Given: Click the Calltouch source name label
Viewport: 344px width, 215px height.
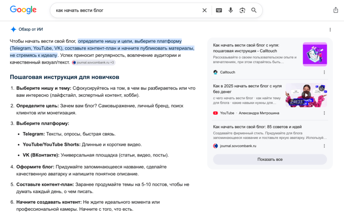Looking at the screenshot, I should pos(227,72).
